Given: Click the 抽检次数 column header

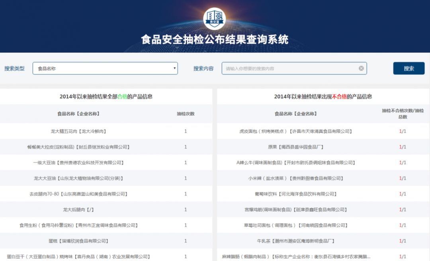Looking at the screenshot, I should pyautogui.click(x=186, y=114).
